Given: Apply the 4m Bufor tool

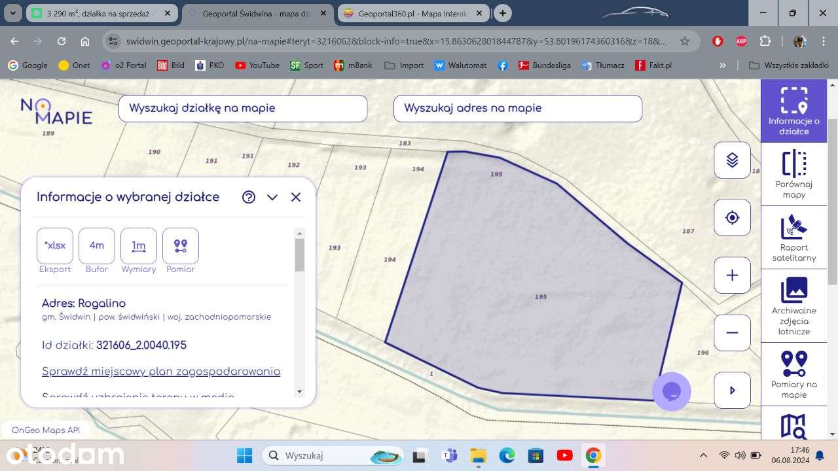Looking at the screenshot, I should pyautogui.click(x=97, y=246).
